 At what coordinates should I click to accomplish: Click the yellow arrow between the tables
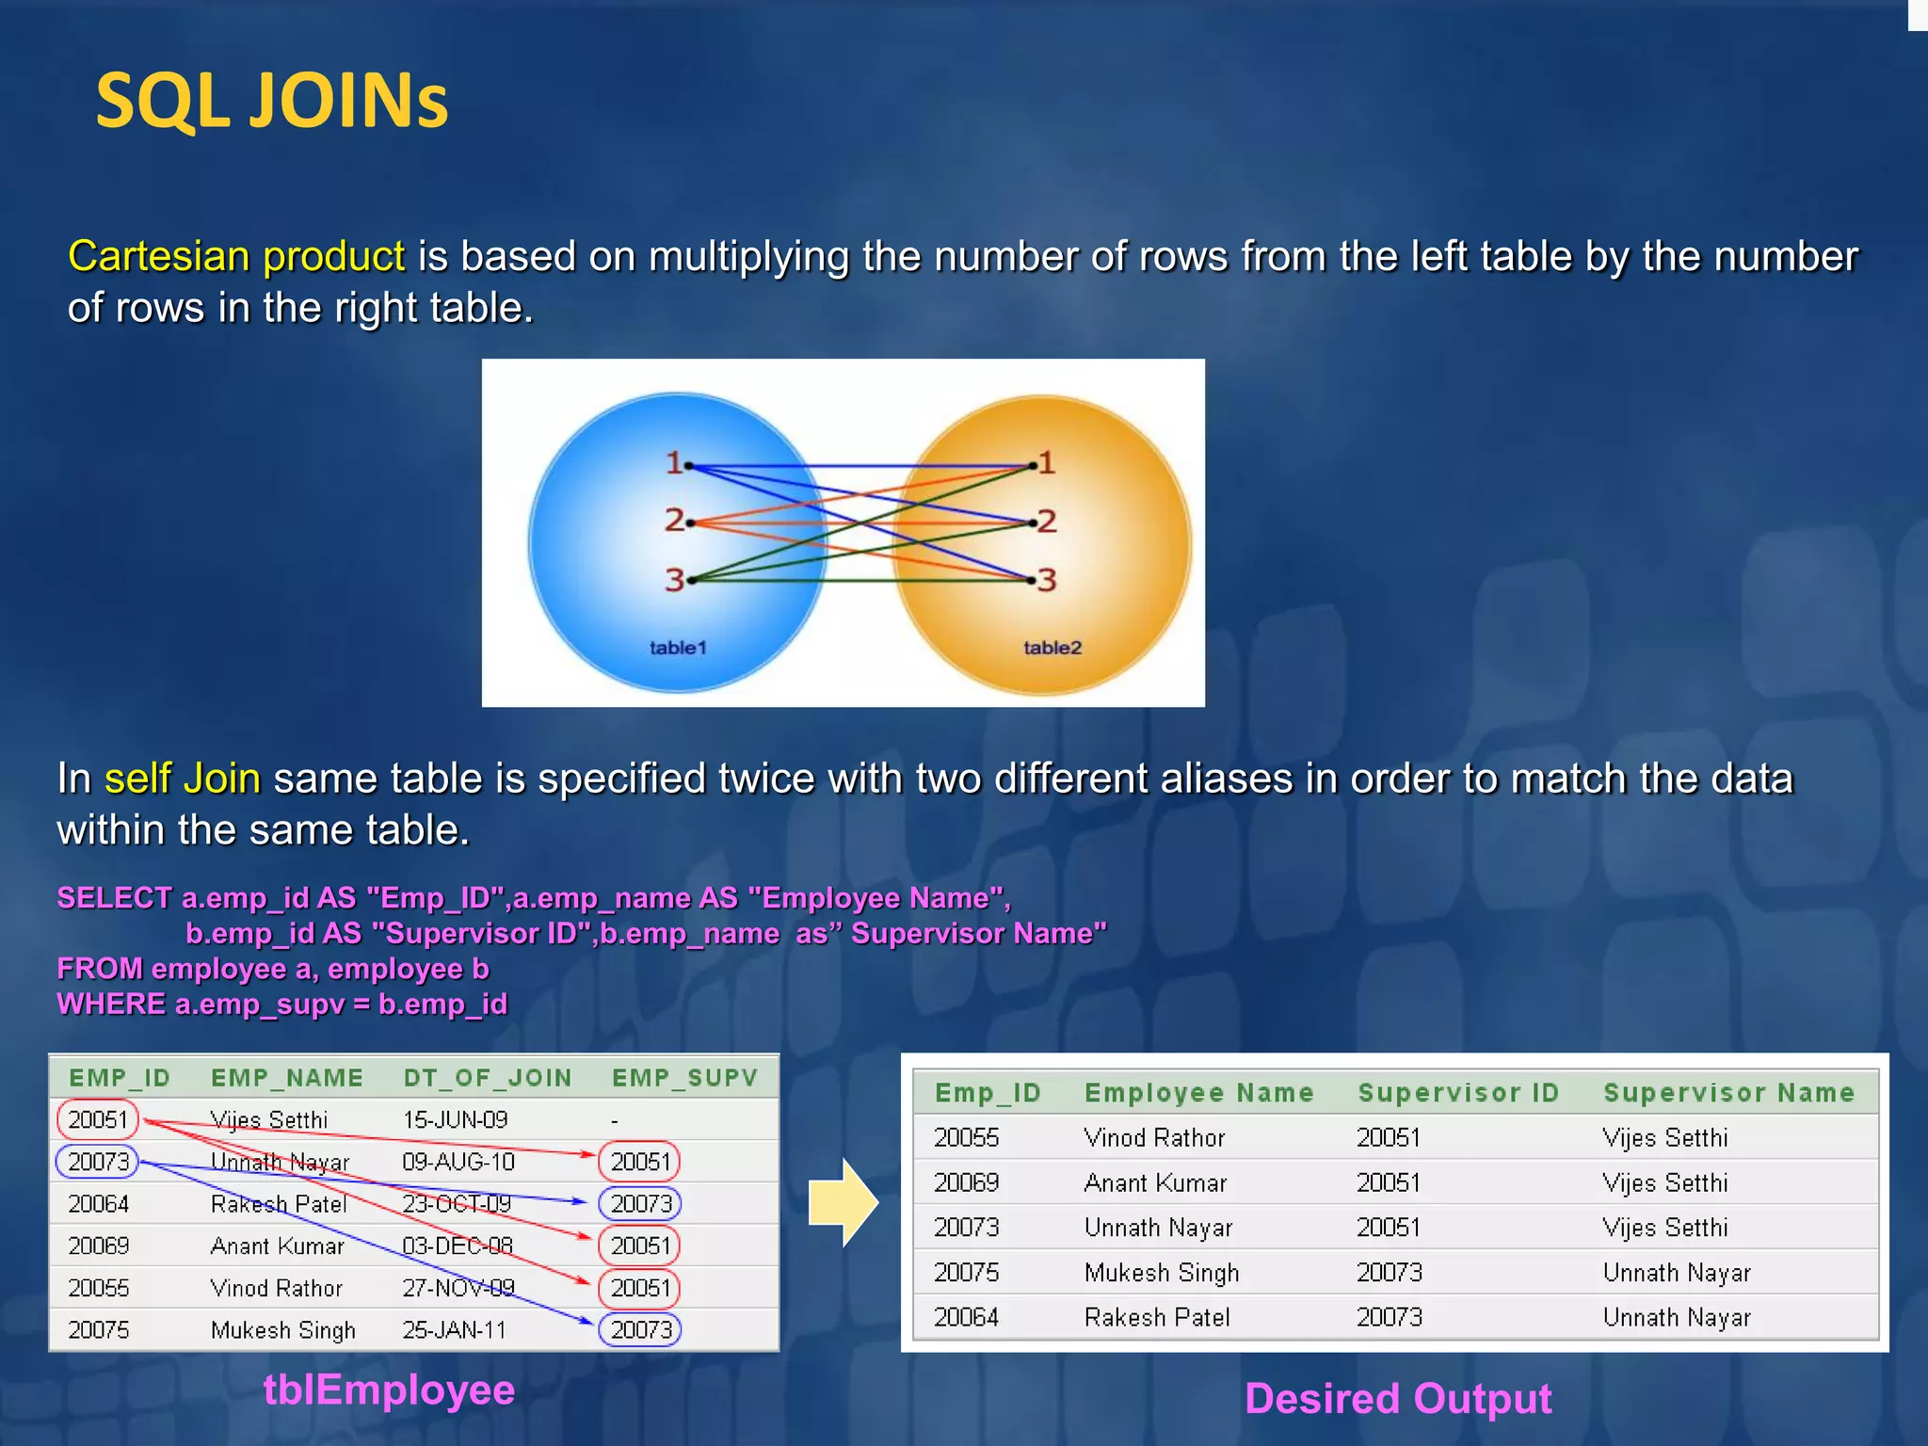(843, 1203)
